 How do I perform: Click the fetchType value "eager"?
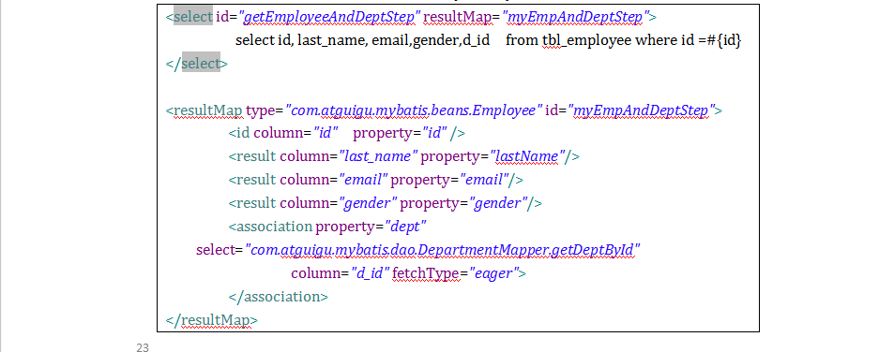click(x=493, y=273)
